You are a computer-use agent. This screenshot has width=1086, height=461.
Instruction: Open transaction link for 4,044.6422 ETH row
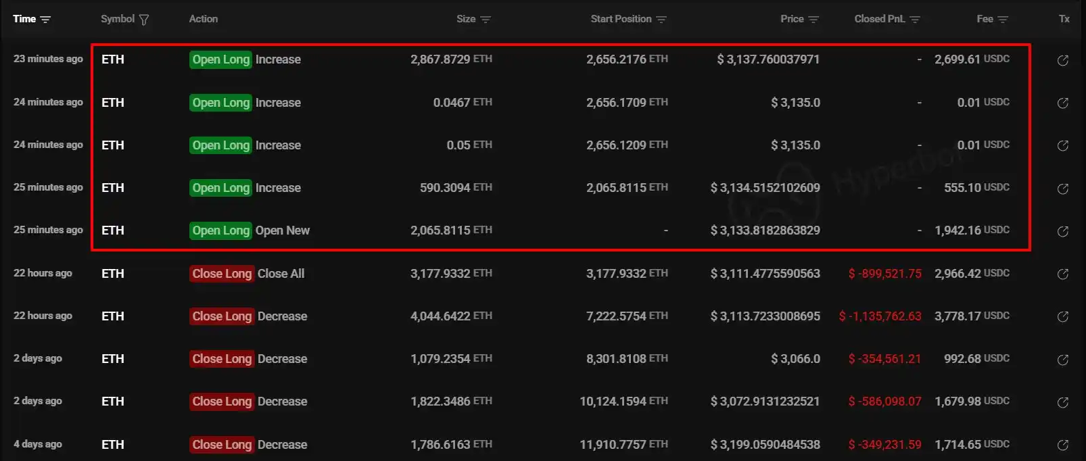1062,316
